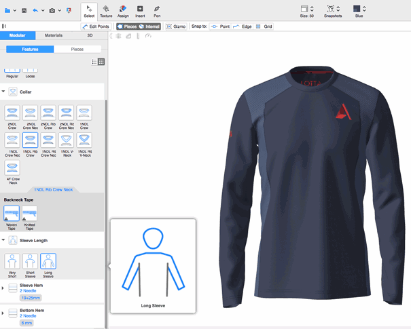Collapse the Sleeve Length section

point(3,240)
